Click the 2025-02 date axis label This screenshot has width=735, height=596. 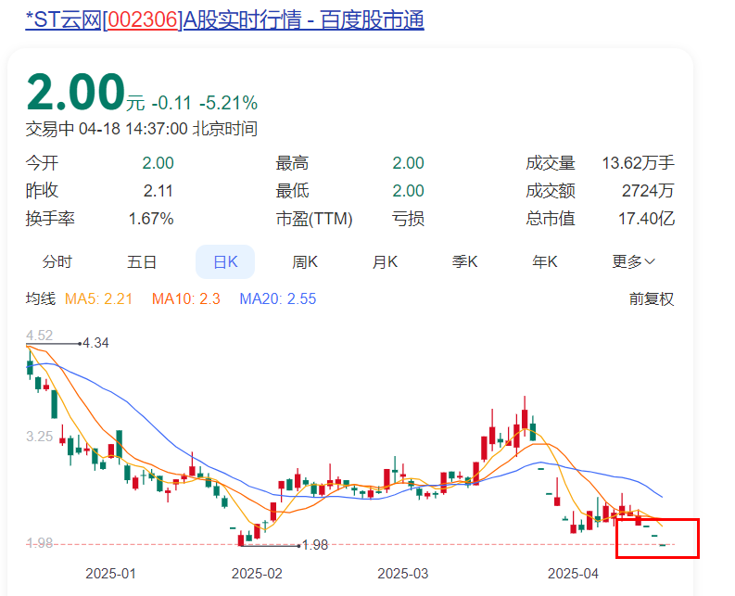257,574
